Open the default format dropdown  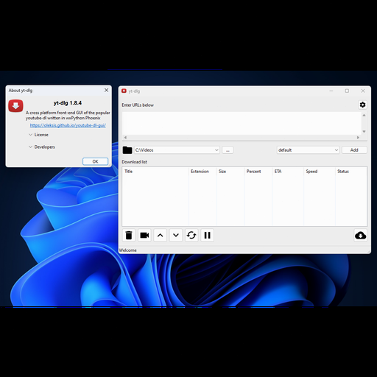(x=308, y=150)
